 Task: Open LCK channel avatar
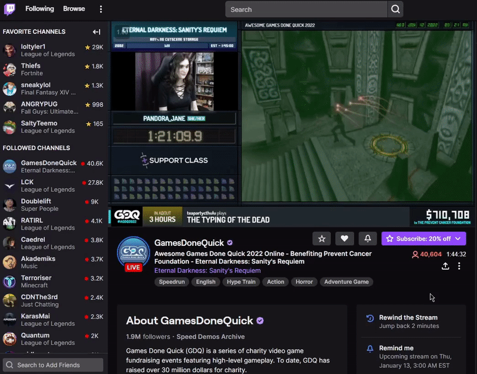coord(10,186)
